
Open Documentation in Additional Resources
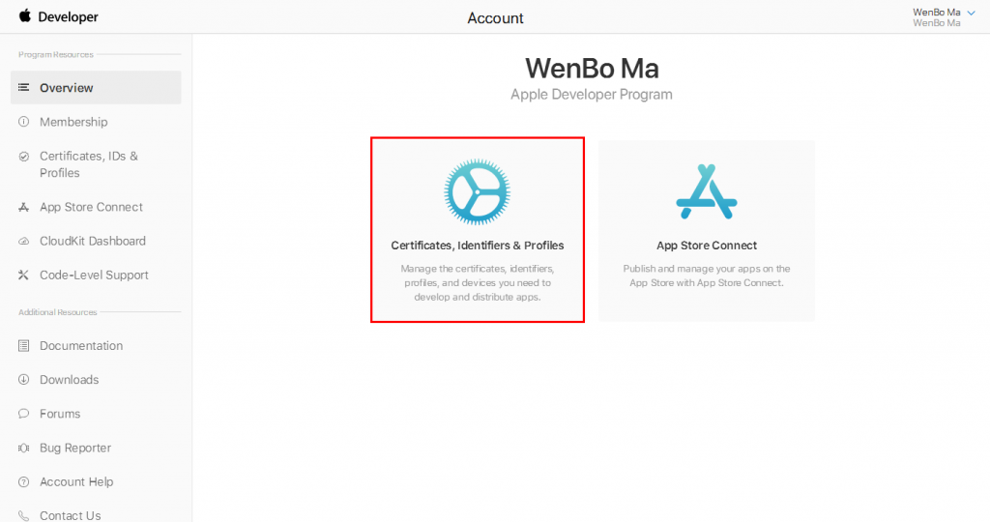click(x=81, y=346)
